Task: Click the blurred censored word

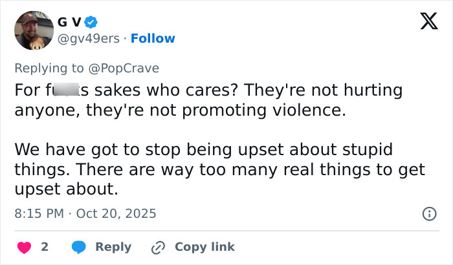Action: 65,90
